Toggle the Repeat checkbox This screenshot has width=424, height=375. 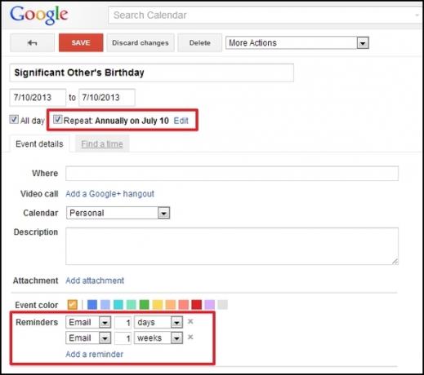(x=57, y=119)
